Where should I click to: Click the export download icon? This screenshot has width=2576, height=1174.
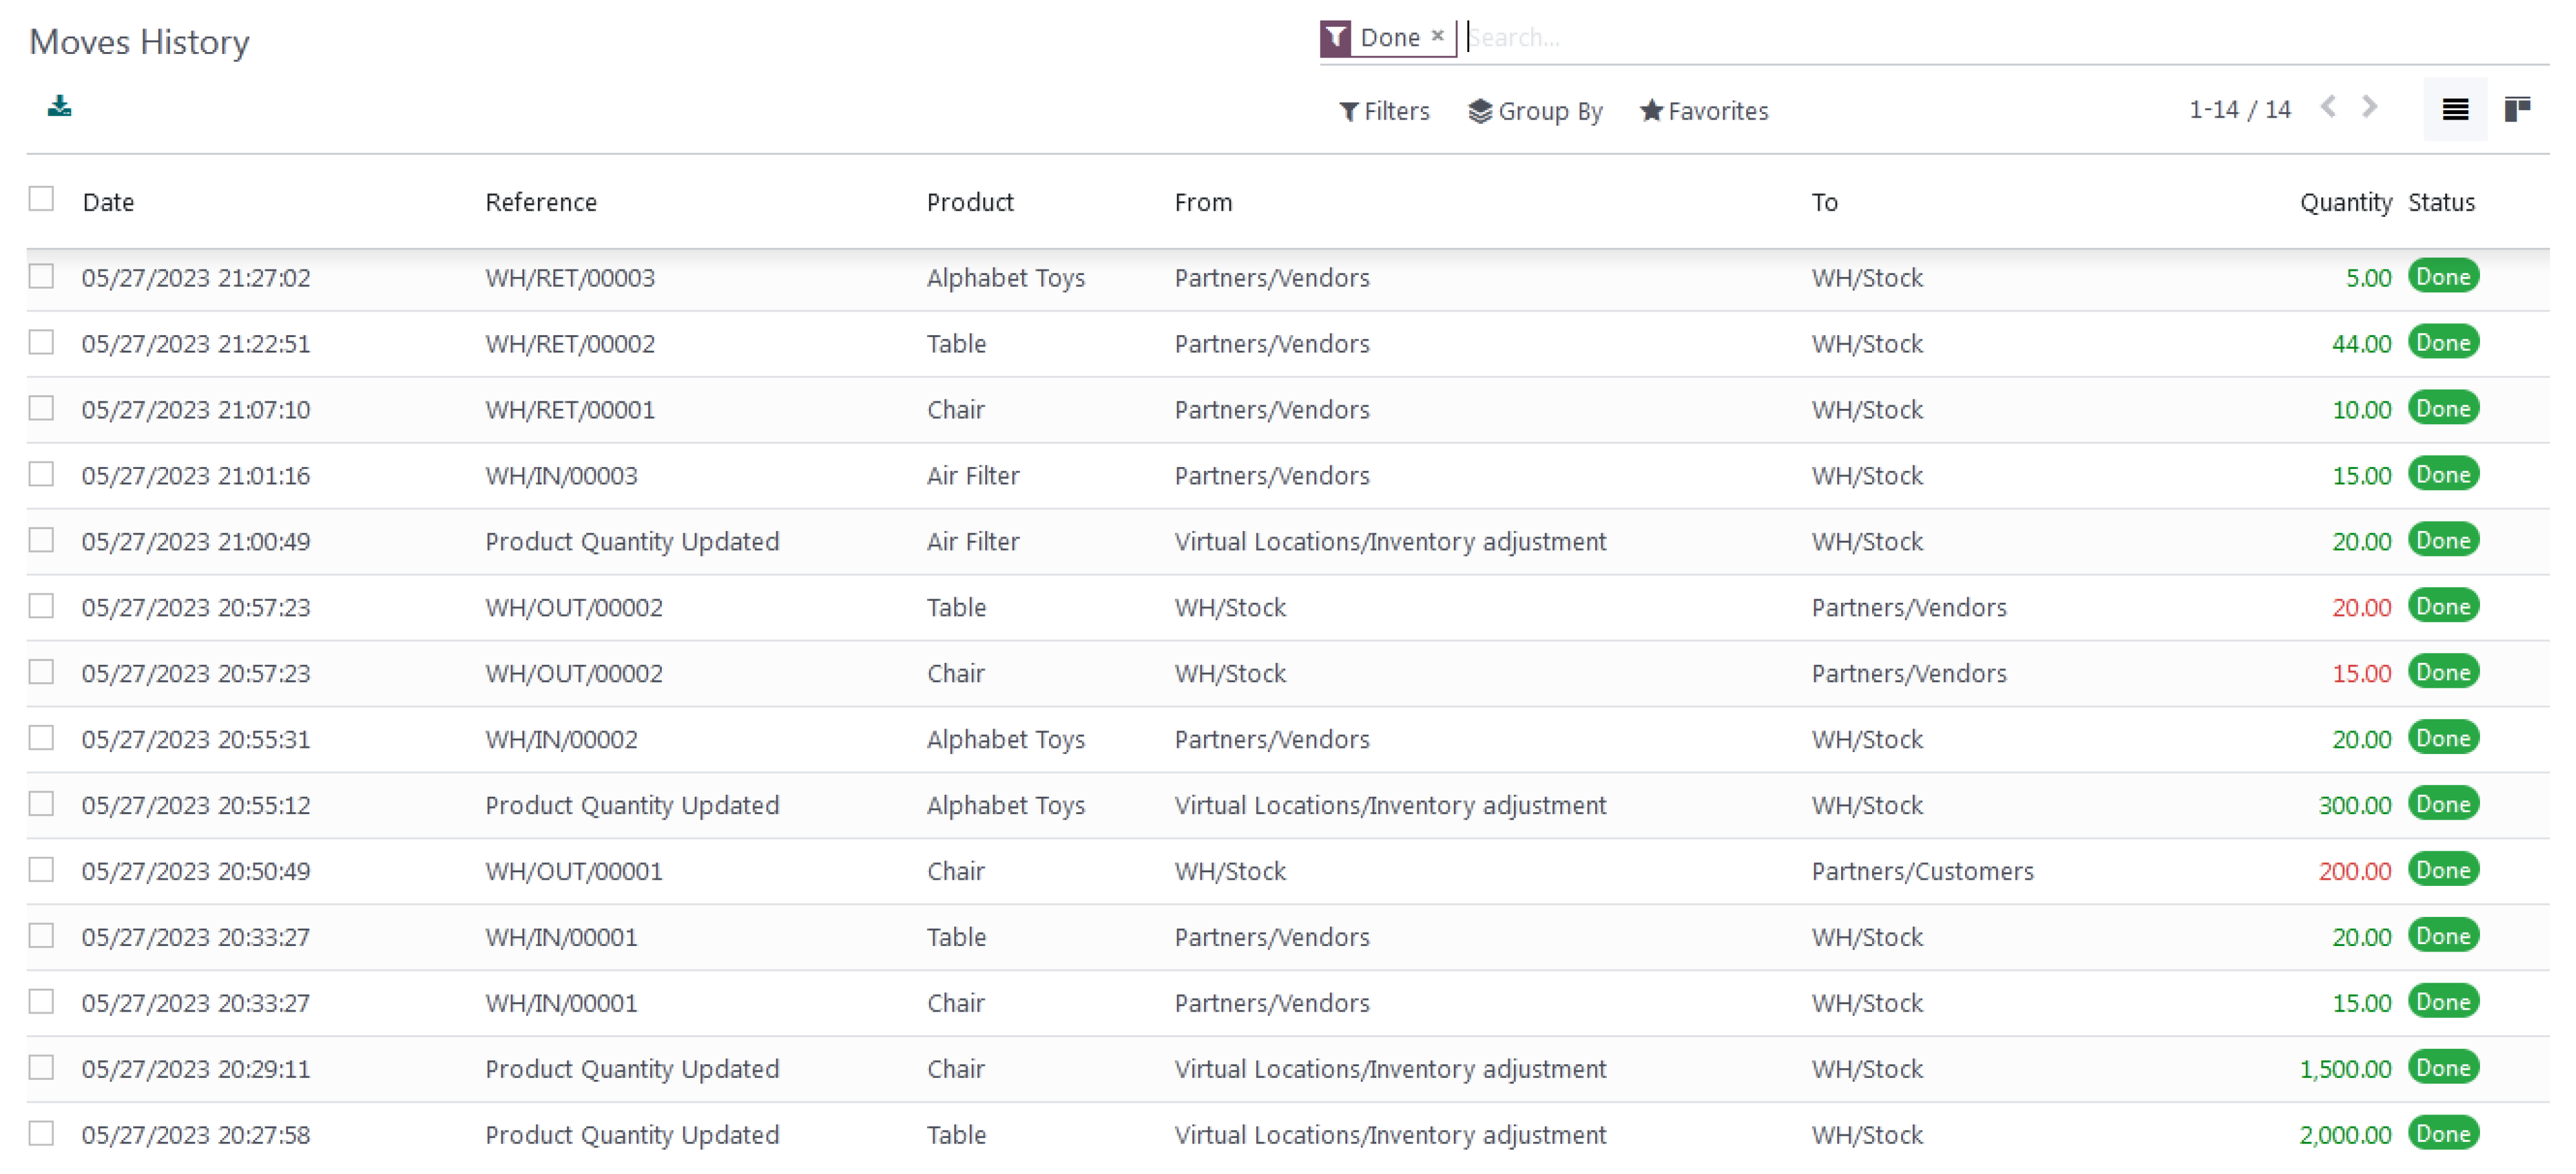click(59, 106)
